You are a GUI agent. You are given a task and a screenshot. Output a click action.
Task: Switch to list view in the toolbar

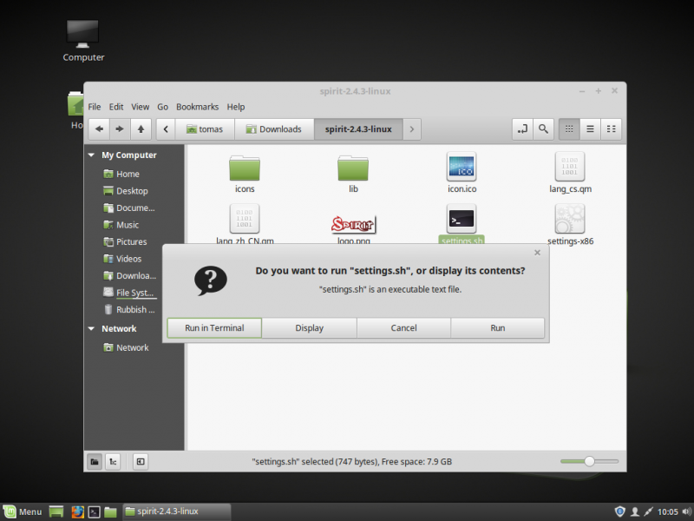point(590,129)
